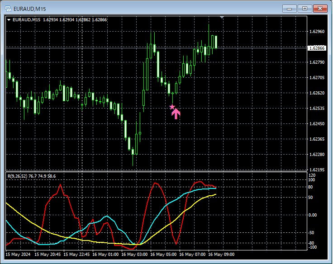333x264 pixels.
Task: Click the 15 May 2024 time label
Action: (x=18, y=254)
